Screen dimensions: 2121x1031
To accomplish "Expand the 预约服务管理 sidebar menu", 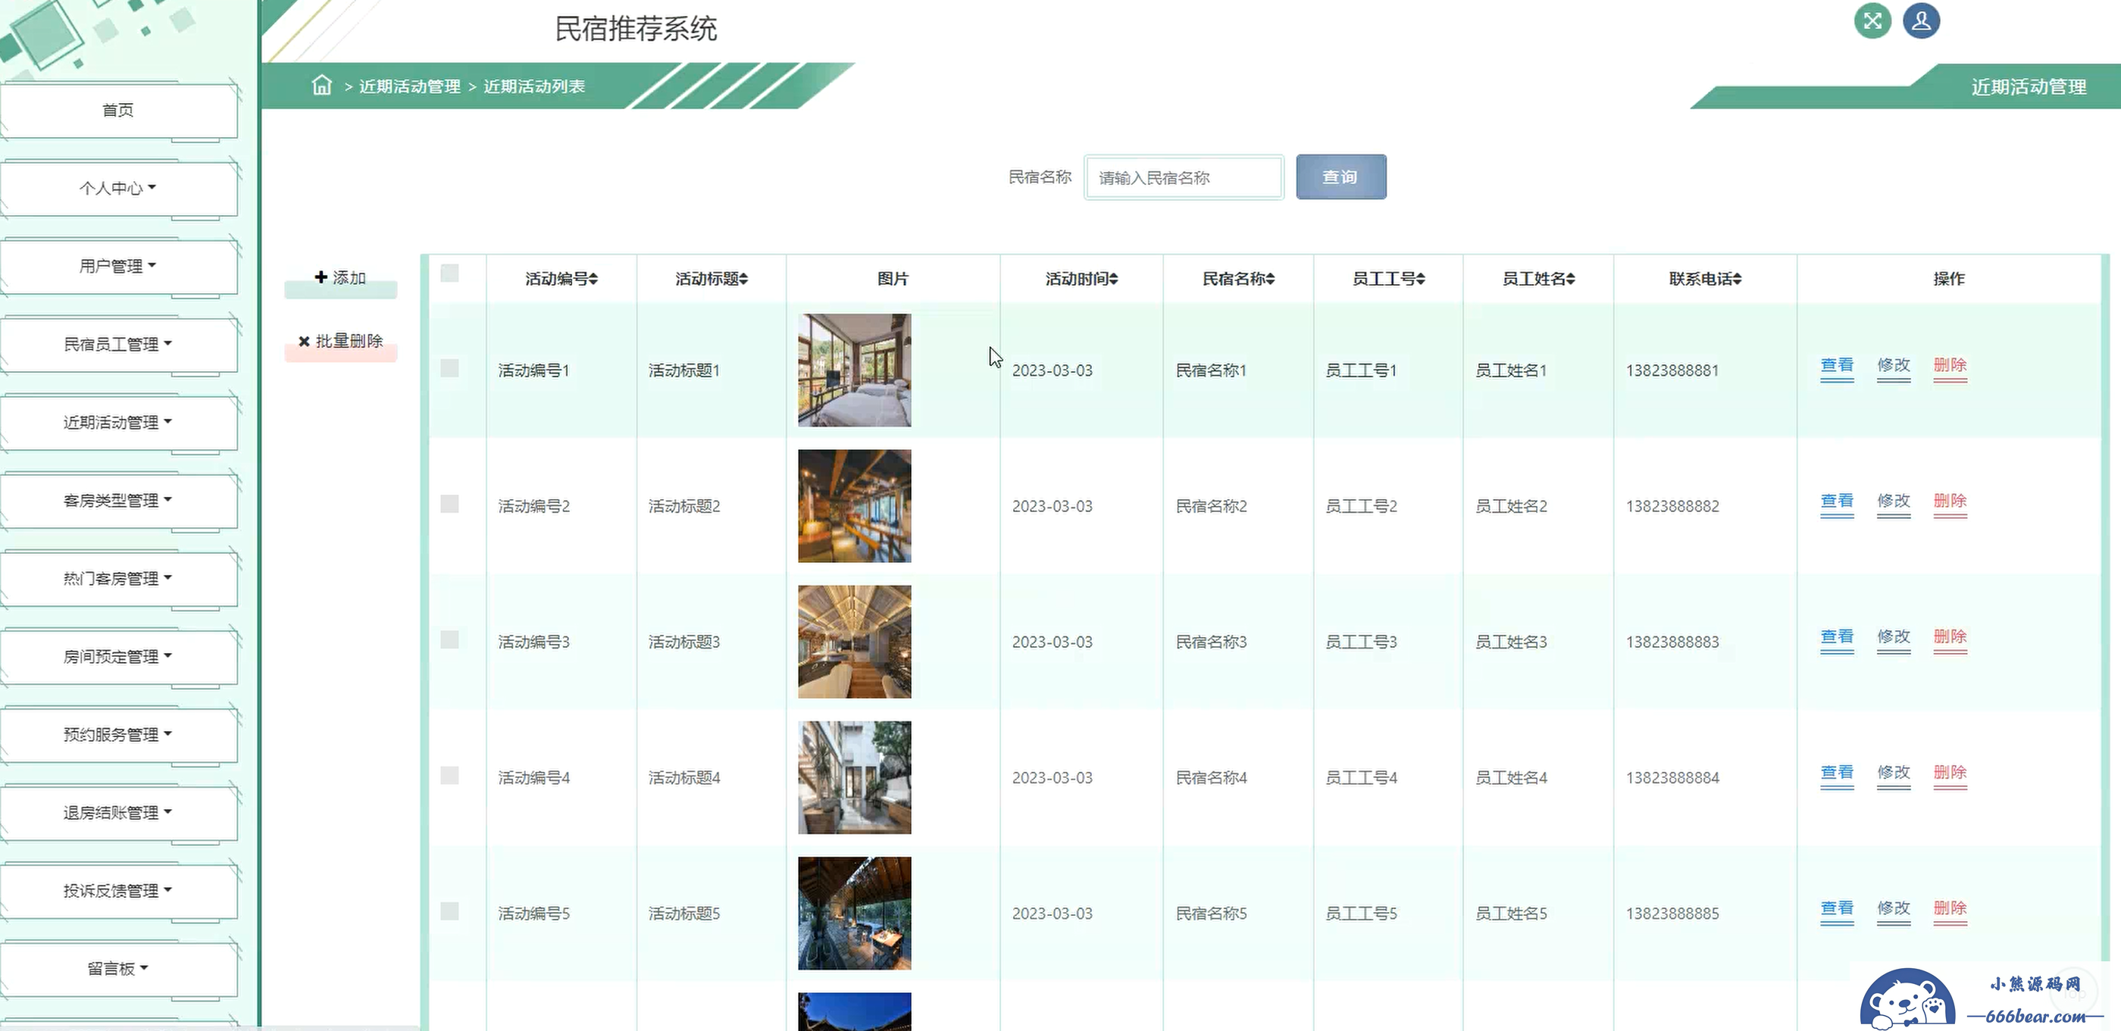I will (118, 735).
